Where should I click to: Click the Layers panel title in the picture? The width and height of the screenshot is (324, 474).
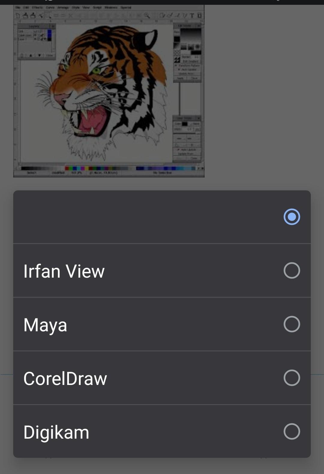click(34, 26)
